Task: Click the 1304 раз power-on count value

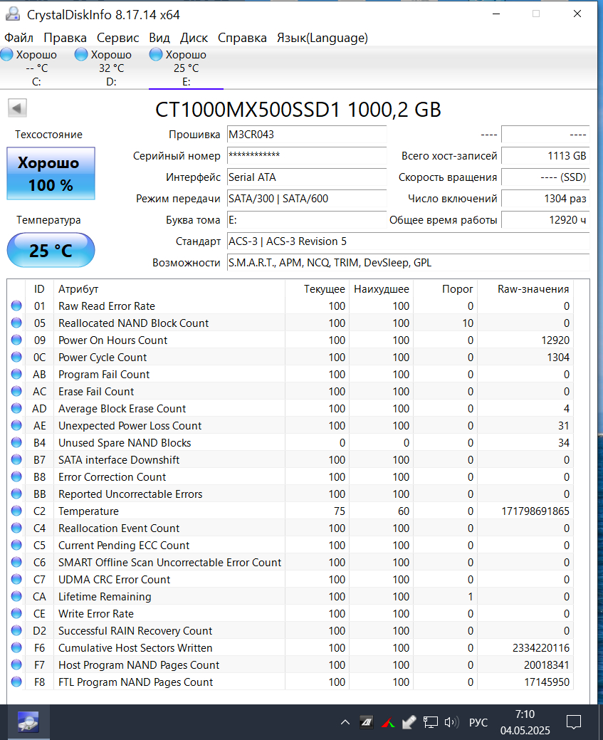Action: [x=545, y=199]
